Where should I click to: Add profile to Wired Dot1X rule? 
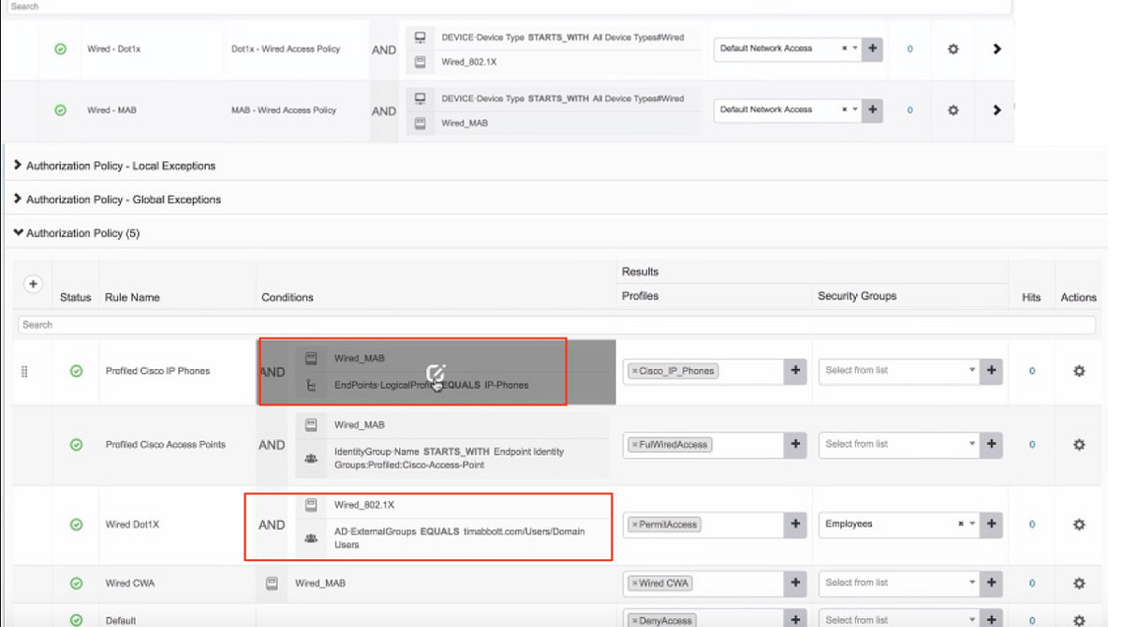[x=795, y=525]
